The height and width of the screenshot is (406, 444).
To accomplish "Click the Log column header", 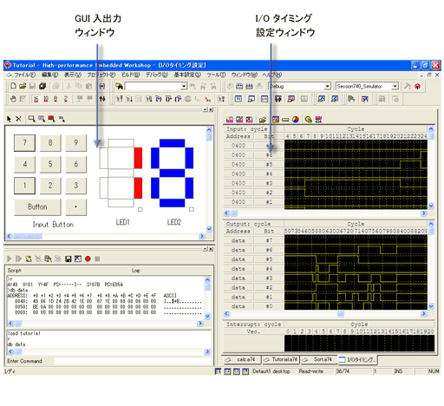I will point(136,271).
